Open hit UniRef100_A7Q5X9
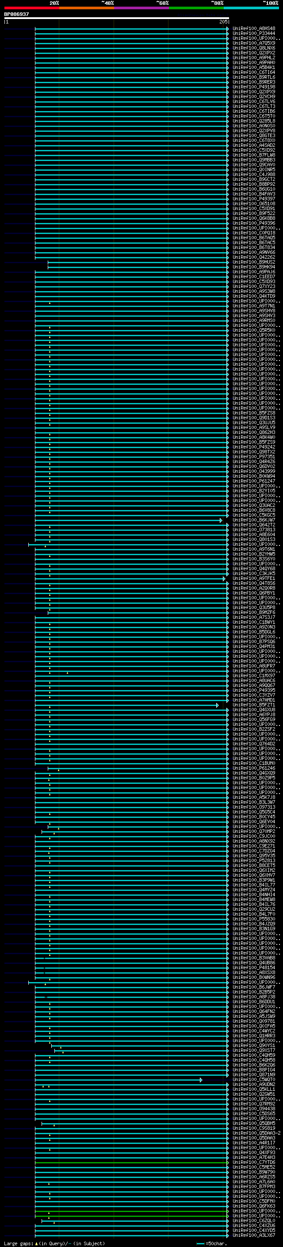 click(254, 43)
